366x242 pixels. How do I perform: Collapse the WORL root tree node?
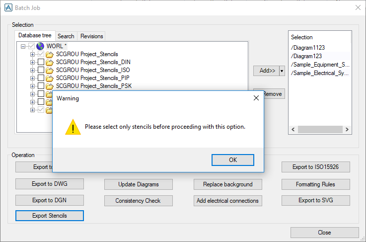pos(23,46)
